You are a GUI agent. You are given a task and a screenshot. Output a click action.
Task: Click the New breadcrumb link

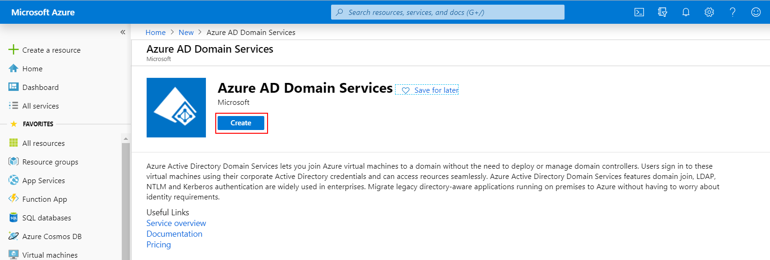(x=186, y=32)
